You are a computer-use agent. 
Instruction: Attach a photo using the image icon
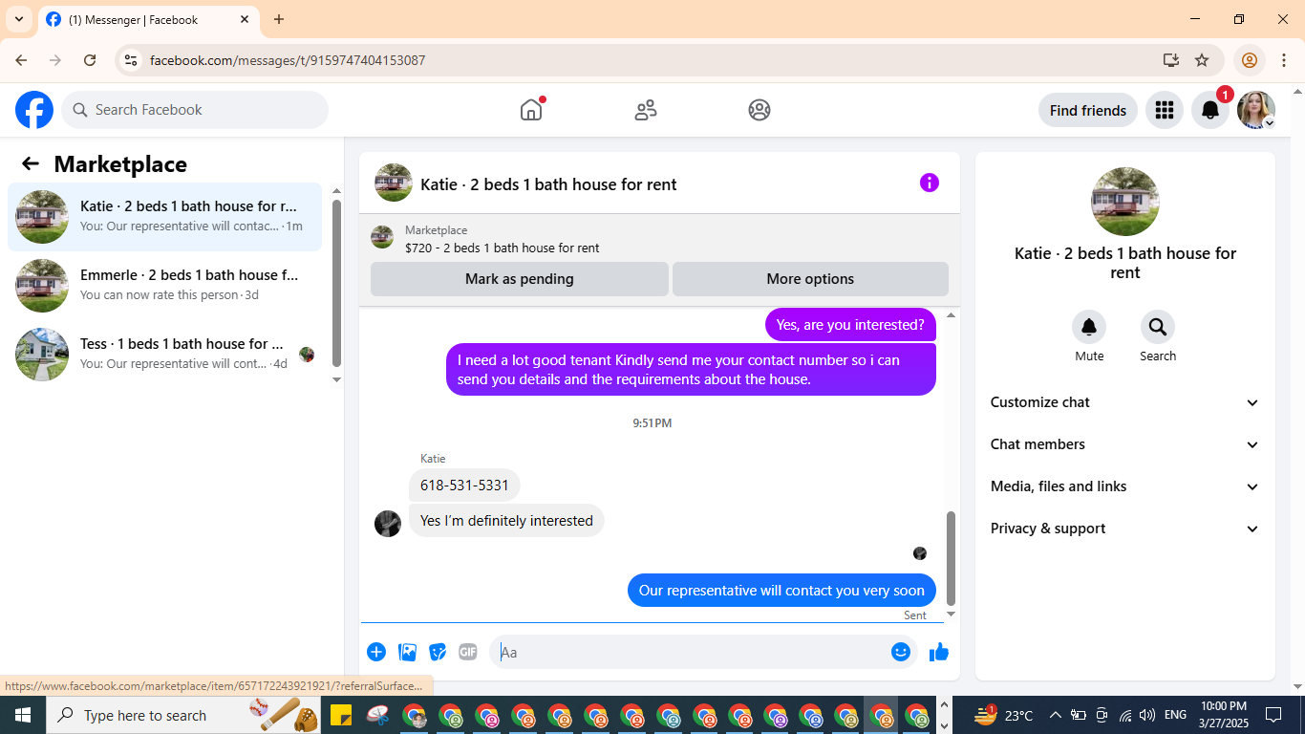408,652
